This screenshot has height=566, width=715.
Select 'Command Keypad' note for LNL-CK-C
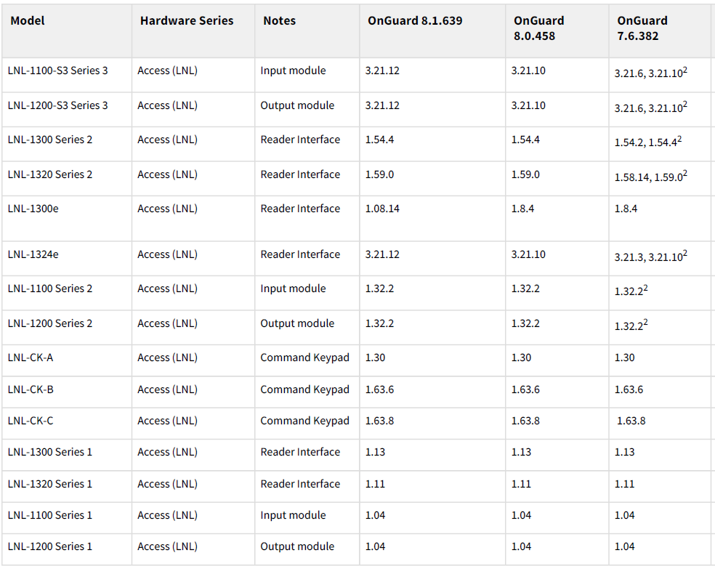[304, 421]
